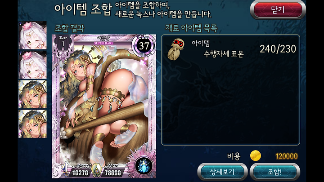Open 상세보기 detail view
324x182 pixels.
pyautogui.click(x=222, y=172)
